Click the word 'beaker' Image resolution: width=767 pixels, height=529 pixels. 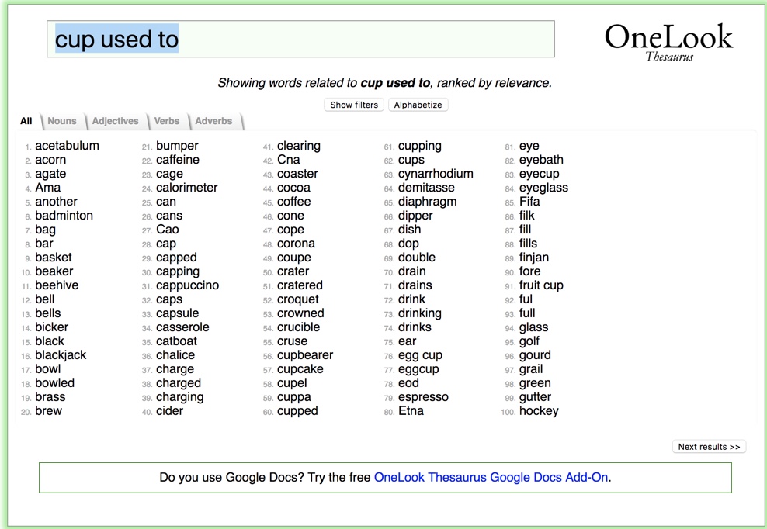click(54, 271)
